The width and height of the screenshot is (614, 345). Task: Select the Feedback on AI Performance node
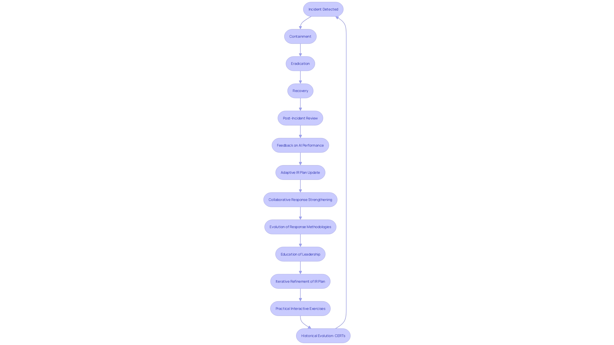click(x=300, y=145)
